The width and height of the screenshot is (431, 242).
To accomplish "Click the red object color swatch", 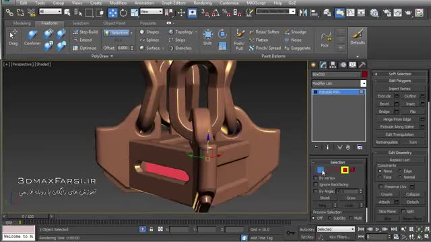I will tap(364, 75).
